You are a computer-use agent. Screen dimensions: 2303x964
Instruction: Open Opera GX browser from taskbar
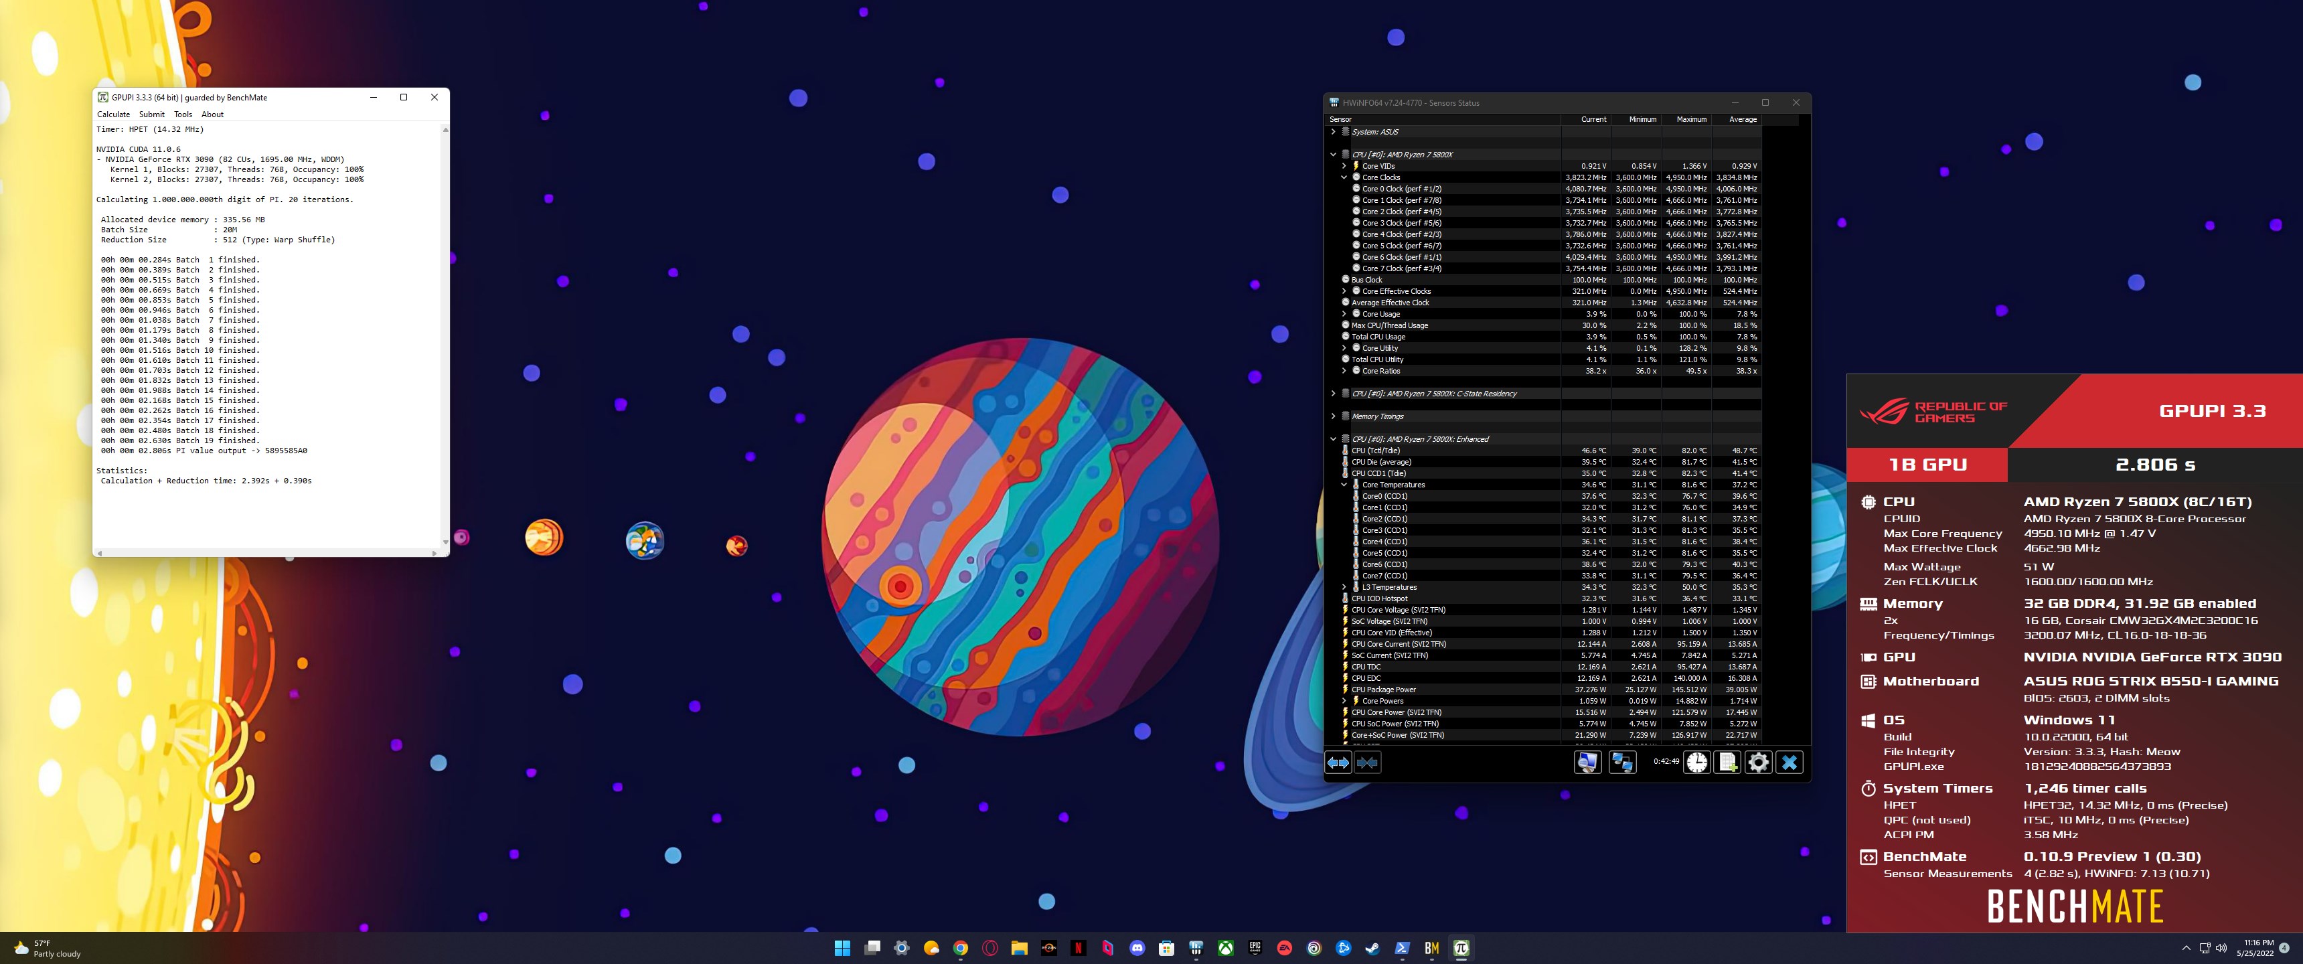tap(989, 948)
